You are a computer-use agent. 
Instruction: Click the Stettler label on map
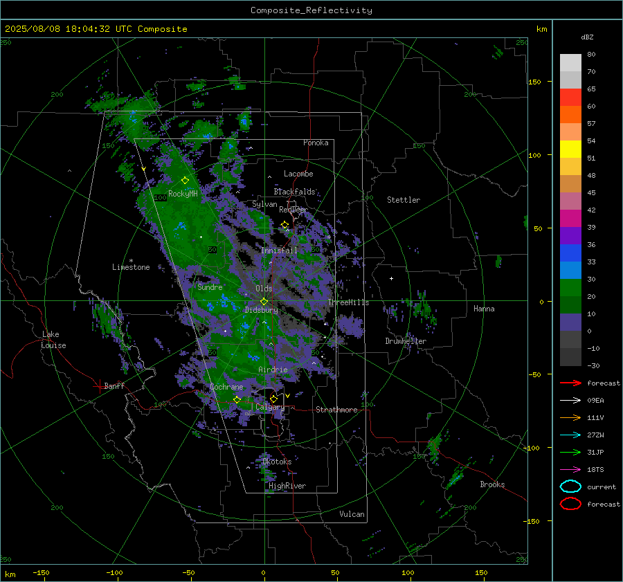click(404, 200)
